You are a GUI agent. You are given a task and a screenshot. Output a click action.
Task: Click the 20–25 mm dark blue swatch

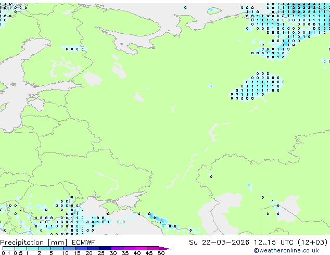(93, 248)
